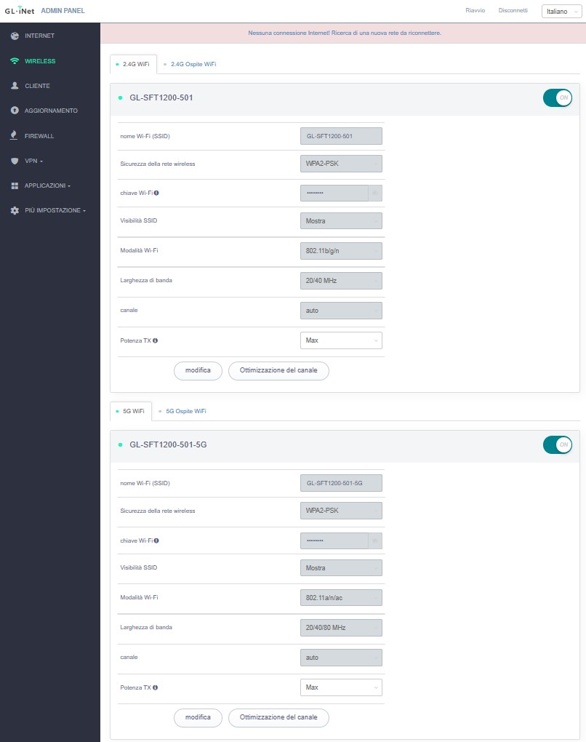Open the 5G Potenza TX Max dropdown
Screen dimensions: 586x742
point(341,687)
